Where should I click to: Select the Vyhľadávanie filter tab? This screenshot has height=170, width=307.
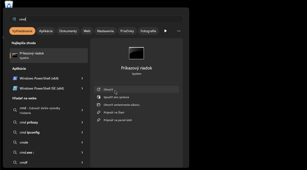point(22,31)
